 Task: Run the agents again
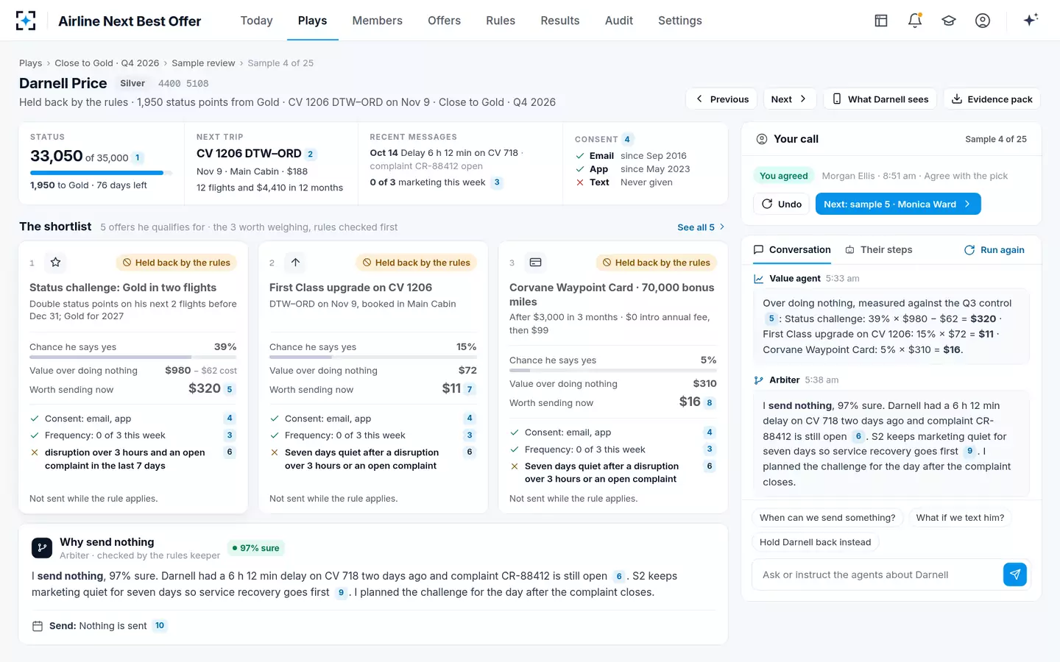tap(994, 250)
